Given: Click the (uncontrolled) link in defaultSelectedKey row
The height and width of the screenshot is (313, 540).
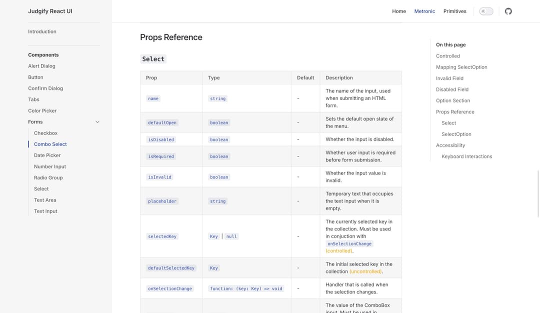Looking at the screenshot, I should (x=365, y=271).
